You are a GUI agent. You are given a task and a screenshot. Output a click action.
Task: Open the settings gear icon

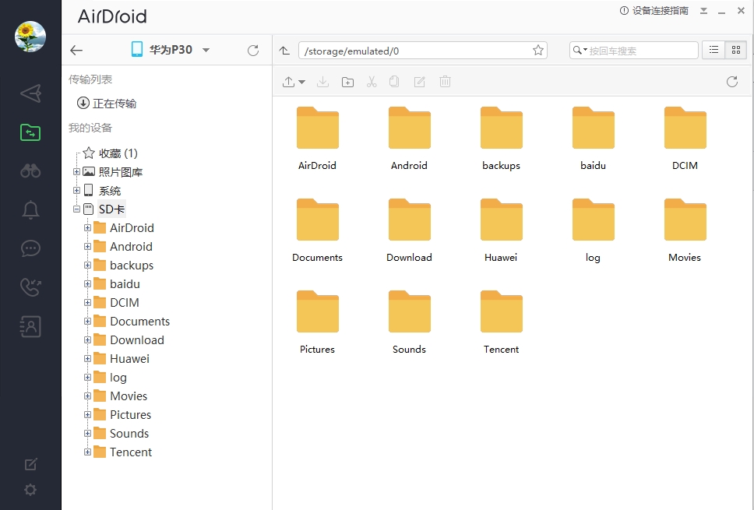30,490
